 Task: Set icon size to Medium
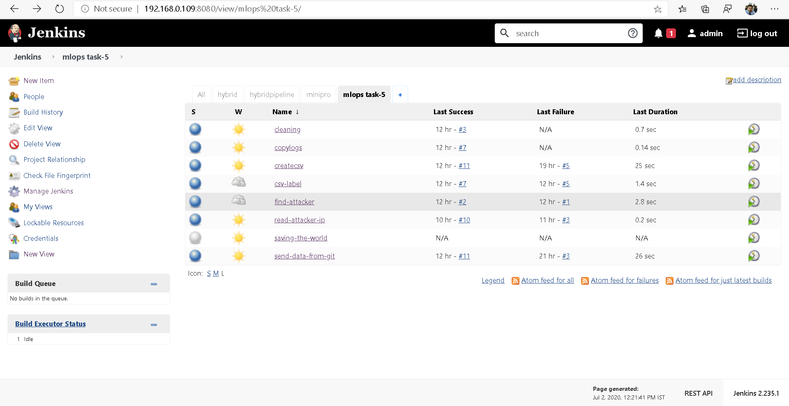pyautogui.click(x=216, y=273)
